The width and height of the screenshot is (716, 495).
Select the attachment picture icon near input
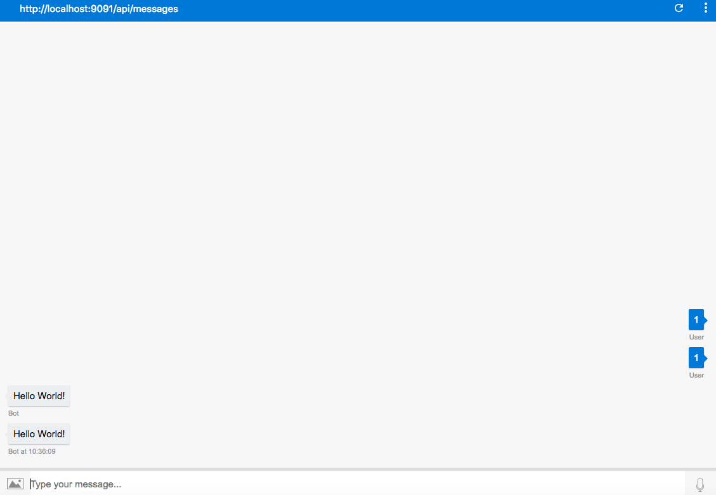coord(14,483)
